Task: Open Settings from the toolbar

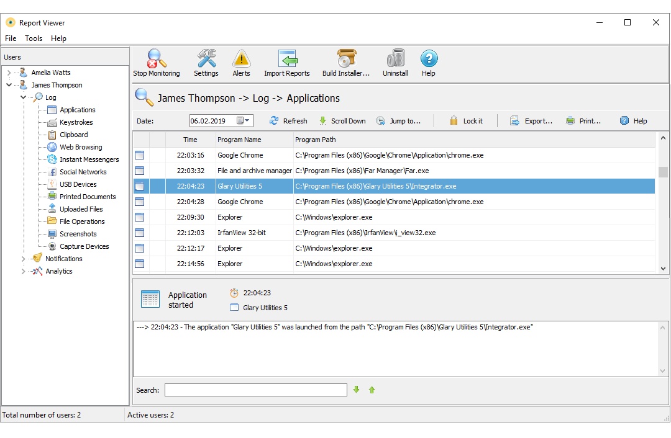Action: [206, 60]
